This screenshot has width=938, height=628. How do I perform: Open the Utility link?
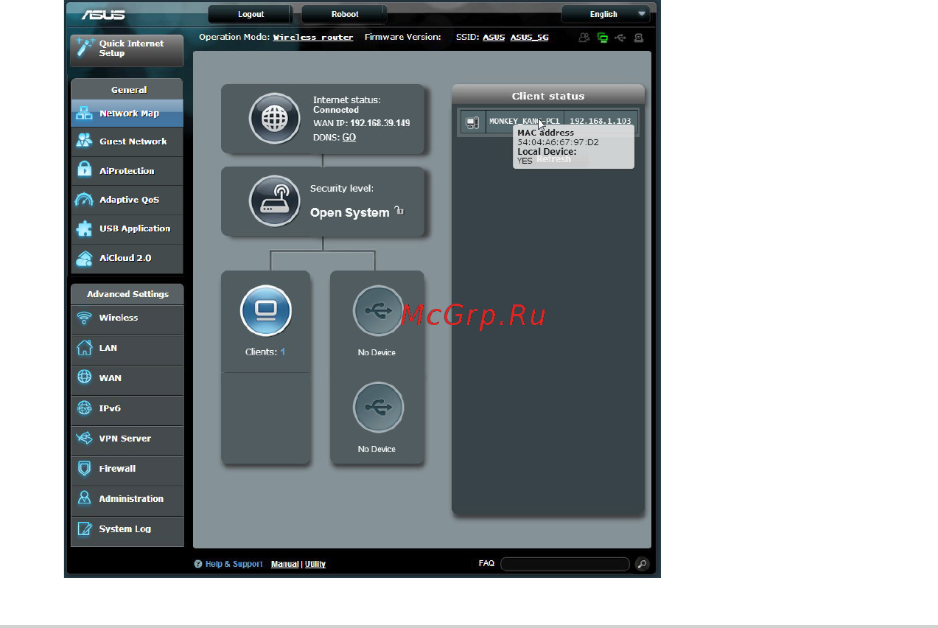point(315,564)
